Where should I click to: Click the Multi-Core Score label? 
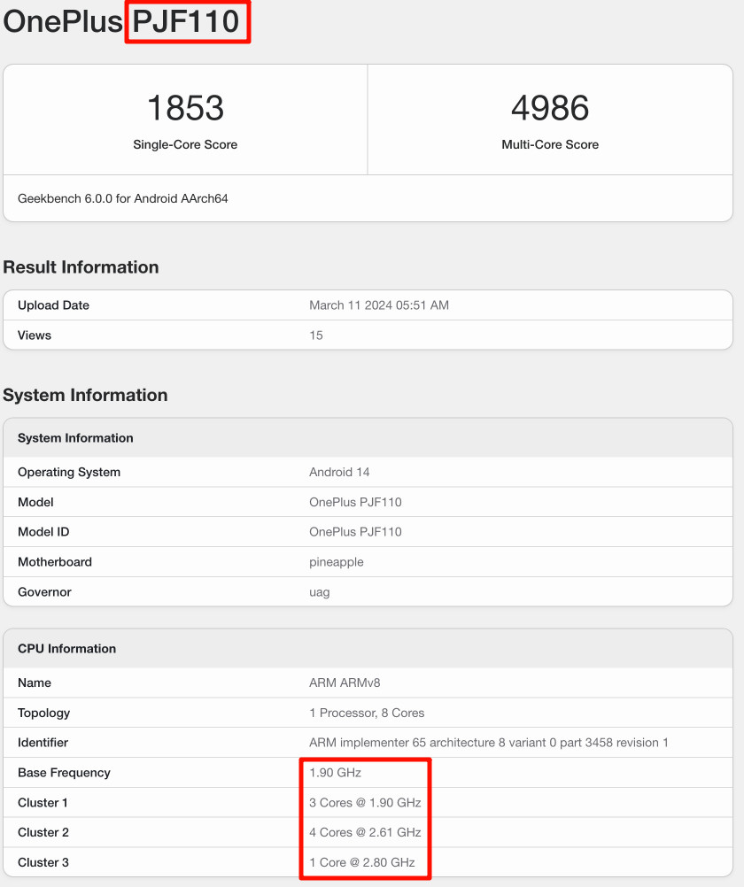[x=550, y=144]
